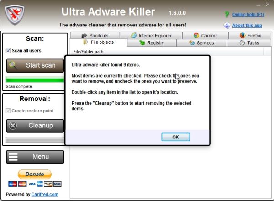Screen dimensions: 274x201
Task: Select the File objects tab
Action: pyautogui.click(x=99, y=42)
